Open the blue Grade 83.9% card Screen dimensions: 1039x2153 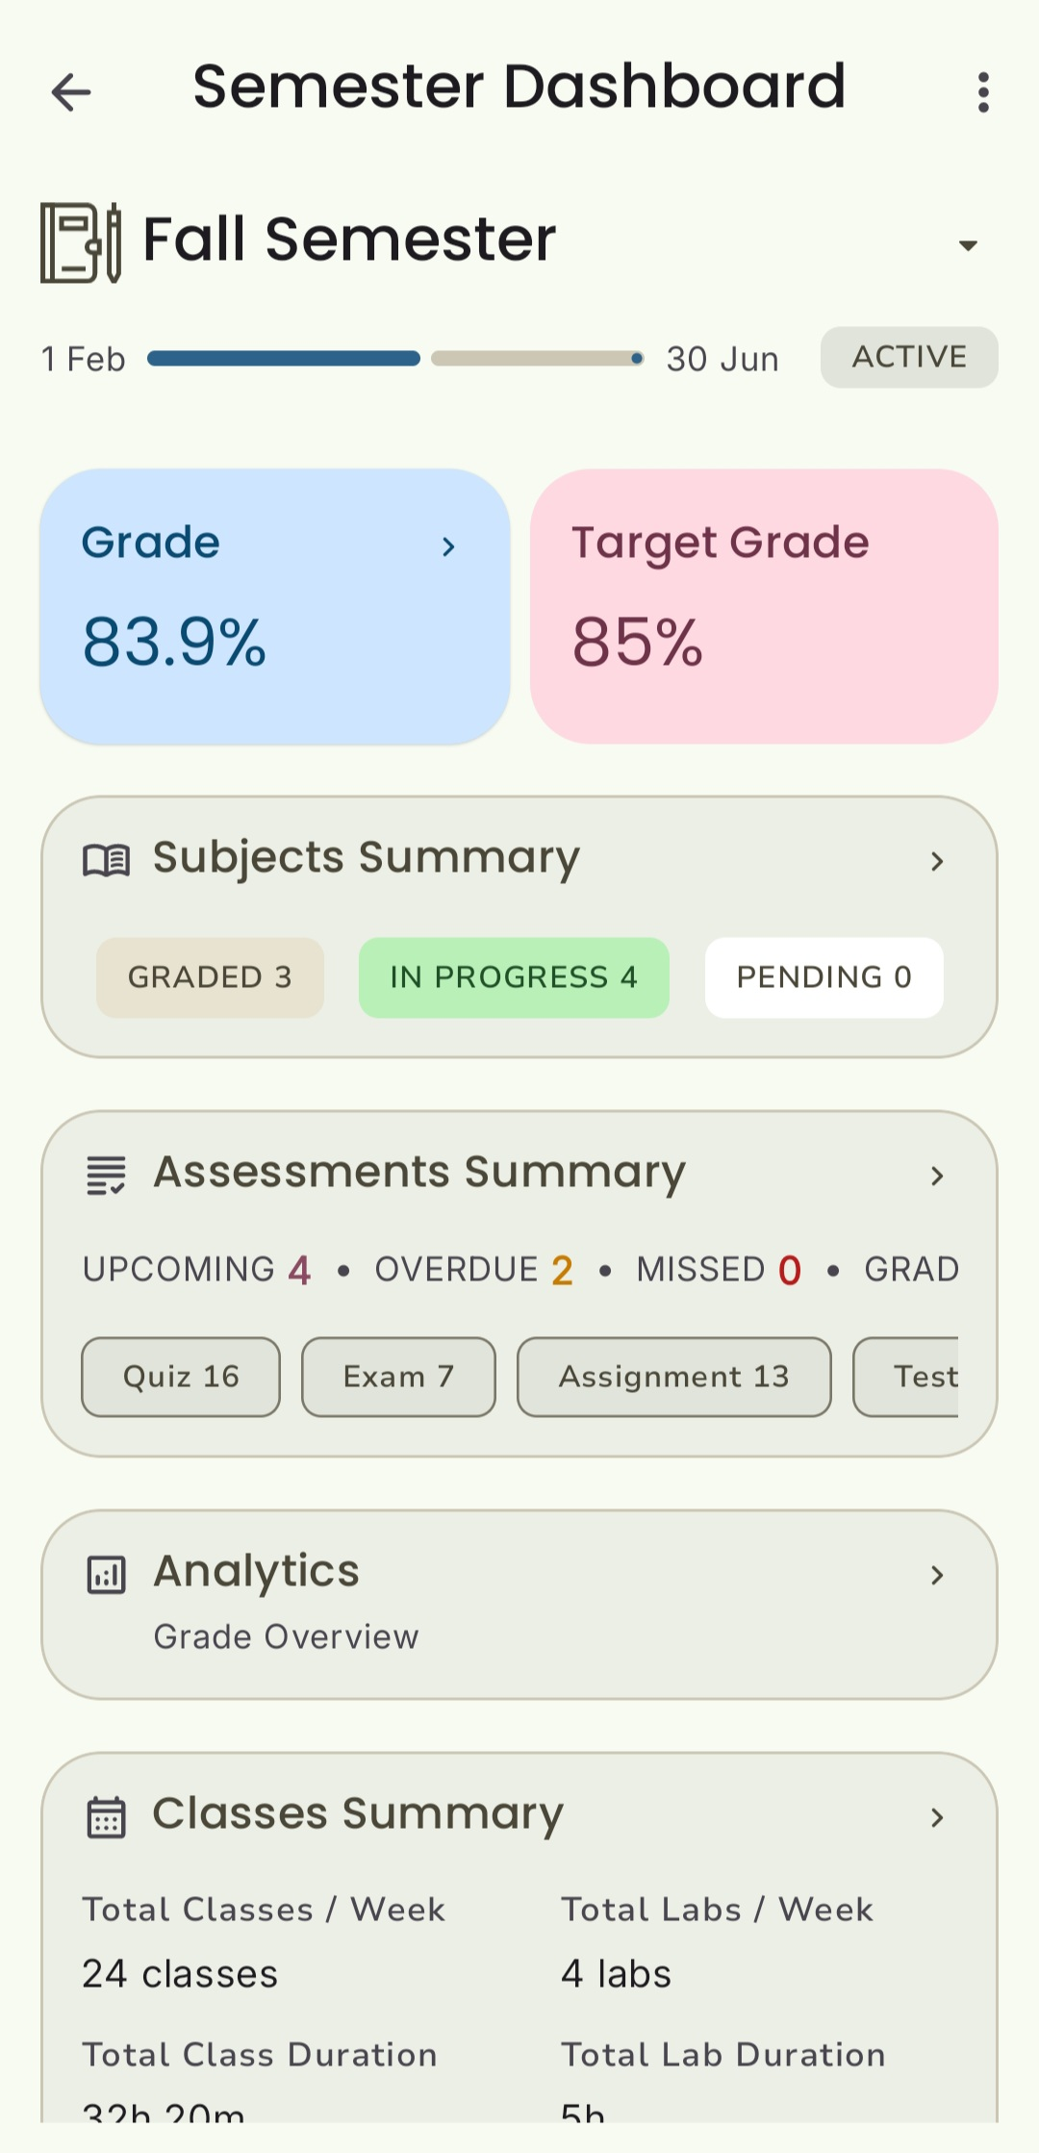coord(275,606)
